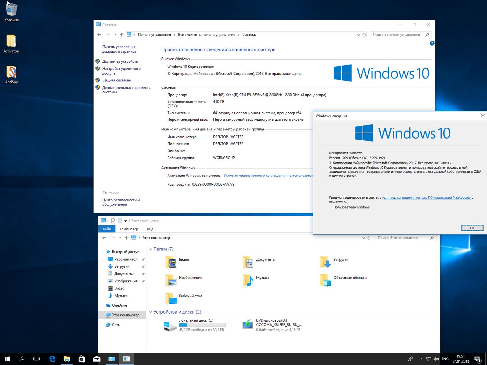Open the Mail app on taskbar

pyautogui.click(x=97, y=359)
